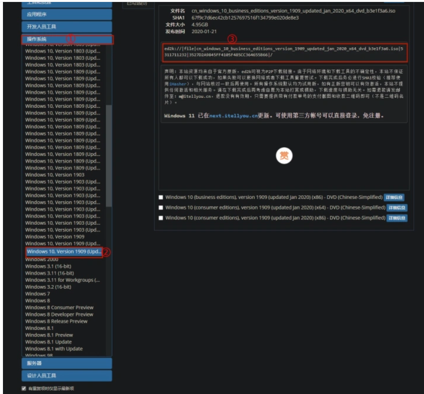Click 详细信息 for consumer editions x86
Viewport: 424px width, 394px height.
coord(396,218)
